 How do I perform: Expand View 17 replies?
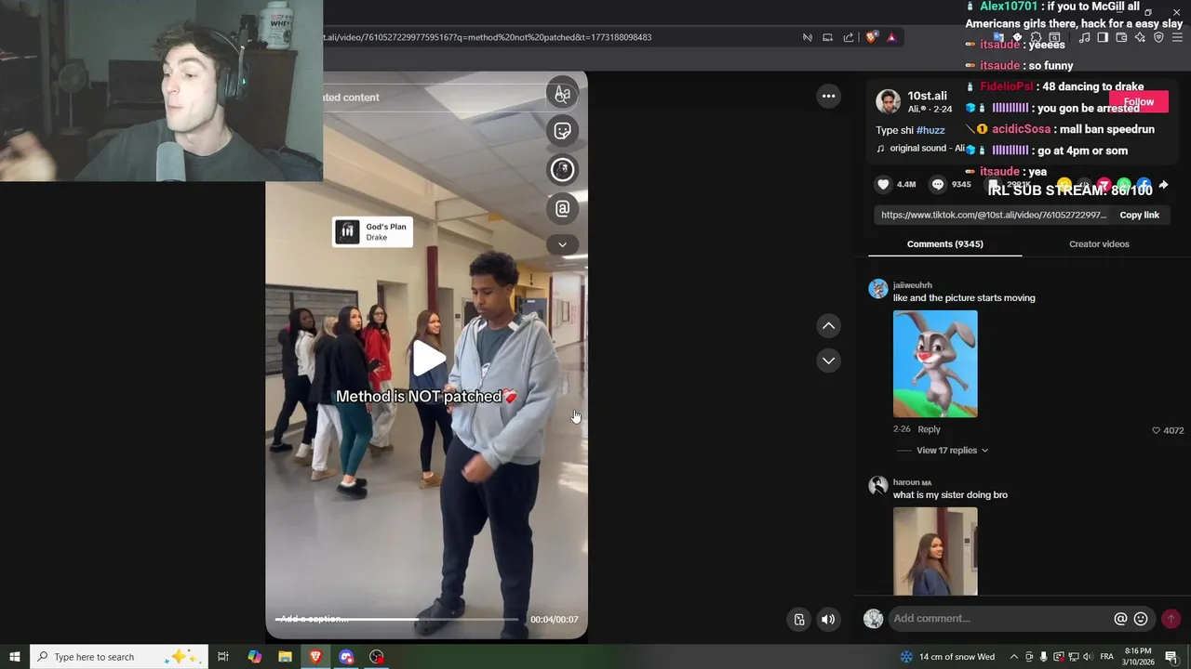[952, 451]
